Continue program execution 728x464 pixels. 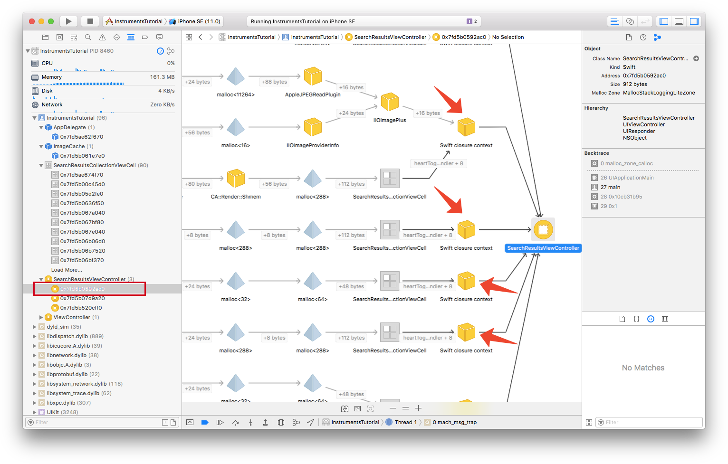tap(220, 422)
